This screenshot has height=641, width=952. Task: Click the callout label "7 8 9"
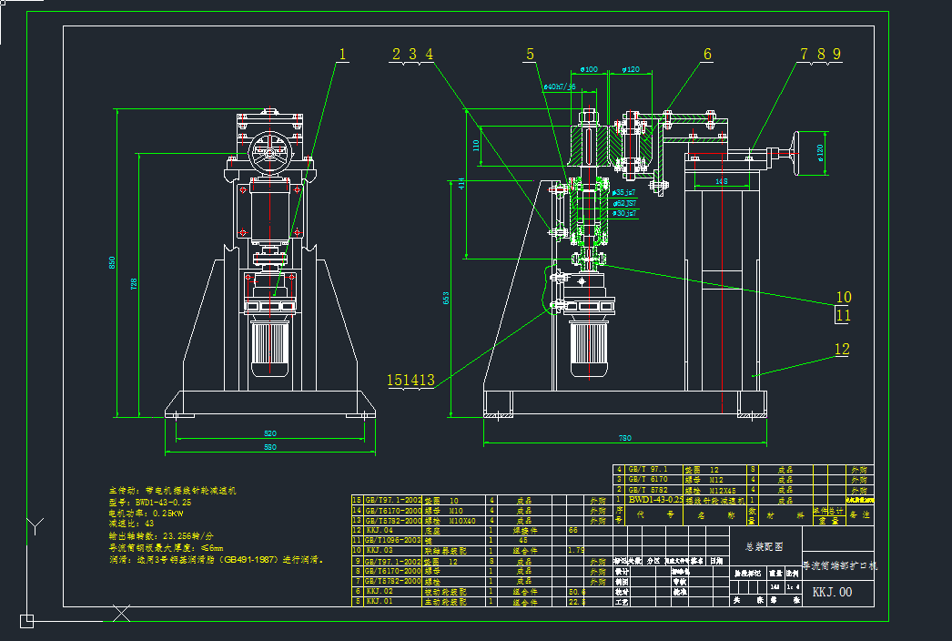[820, 55]
